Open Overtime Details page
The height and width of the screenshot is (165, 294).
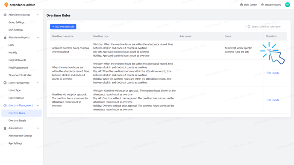17,121
